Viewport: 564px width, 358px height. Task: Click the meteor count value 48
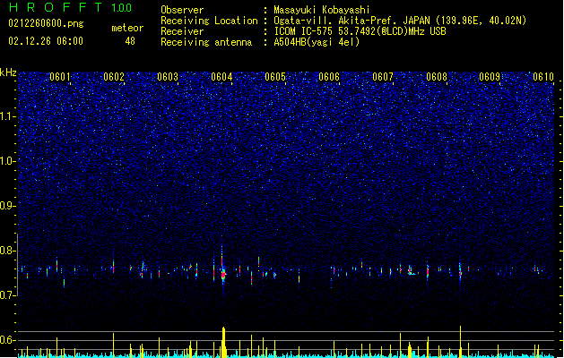pyautogui.click(x=130, y=41)
